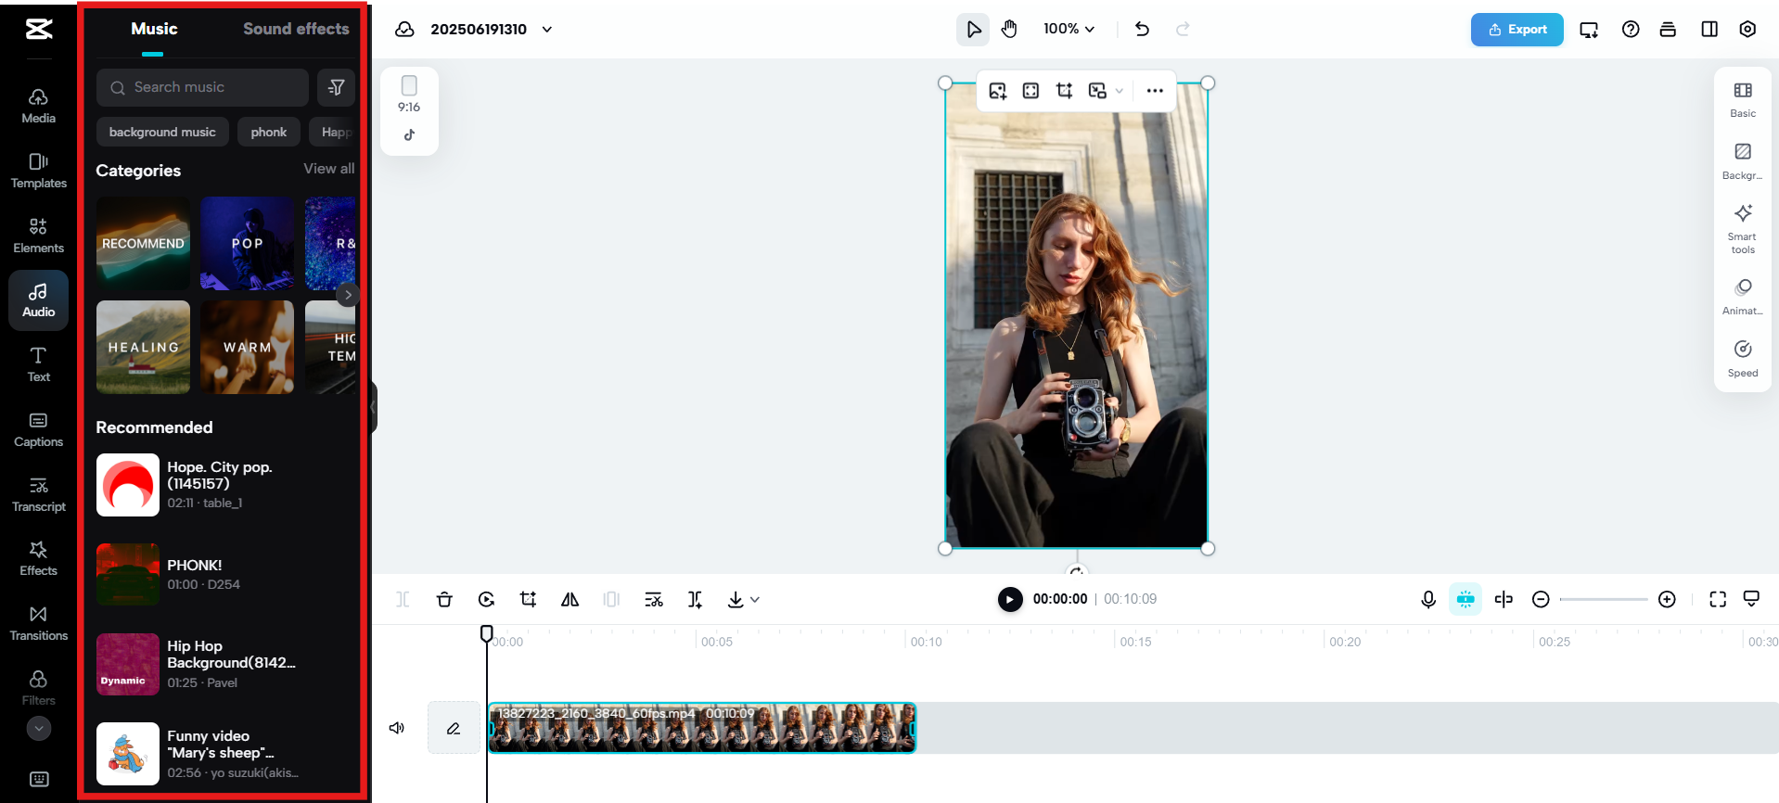This screenshot has height=803, width=1779.
Task: View all music categories
Action: pos(329,169)
